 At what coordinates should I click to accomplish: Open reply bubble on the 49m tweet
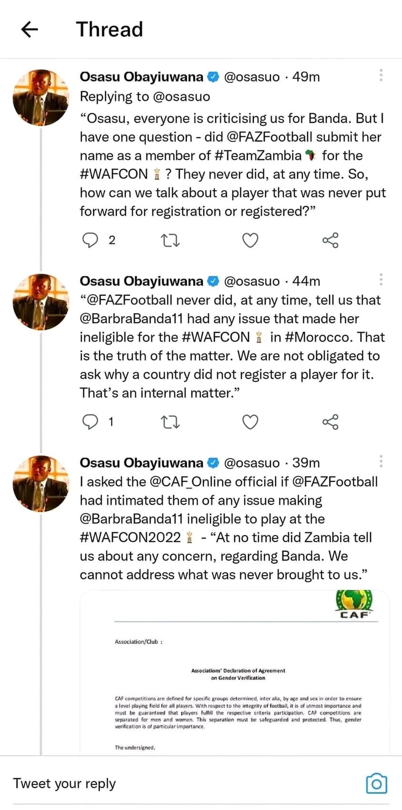pyautogui.click(x=90, y=240)
